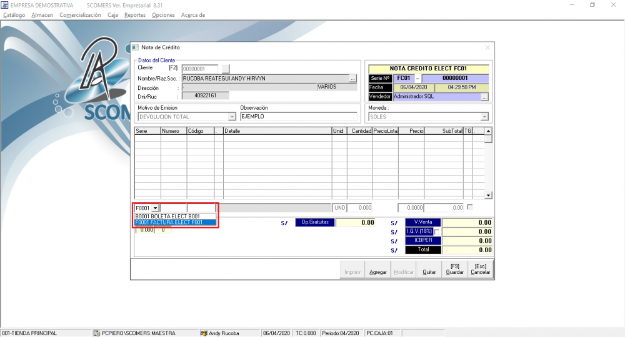The height and width of the screenshot is (337, 625).
Task: Open the Caja menu
Action: [112, 15]
